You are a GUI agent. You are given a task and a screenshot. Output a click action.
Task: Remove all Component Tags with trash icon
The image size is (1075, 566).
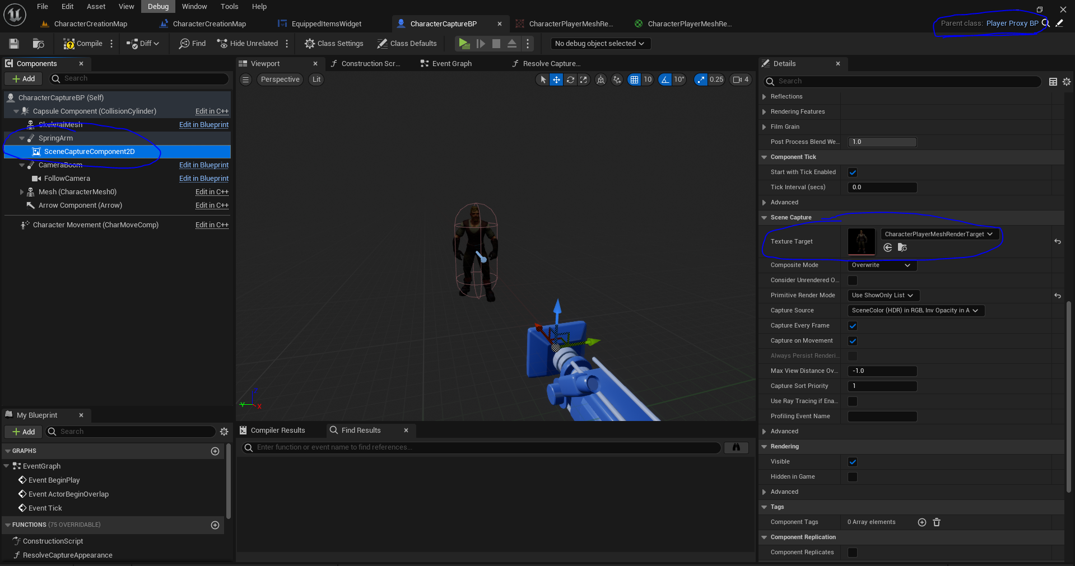[x=937, y=522]
